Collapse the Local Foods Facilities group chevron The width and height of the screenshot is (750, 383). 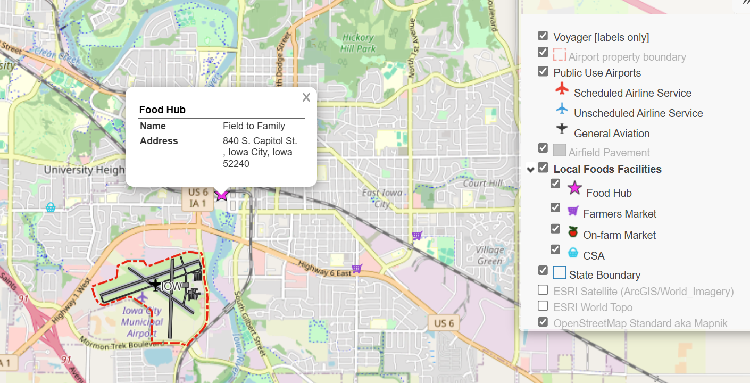pyautogui.click(x=530, y=169)
